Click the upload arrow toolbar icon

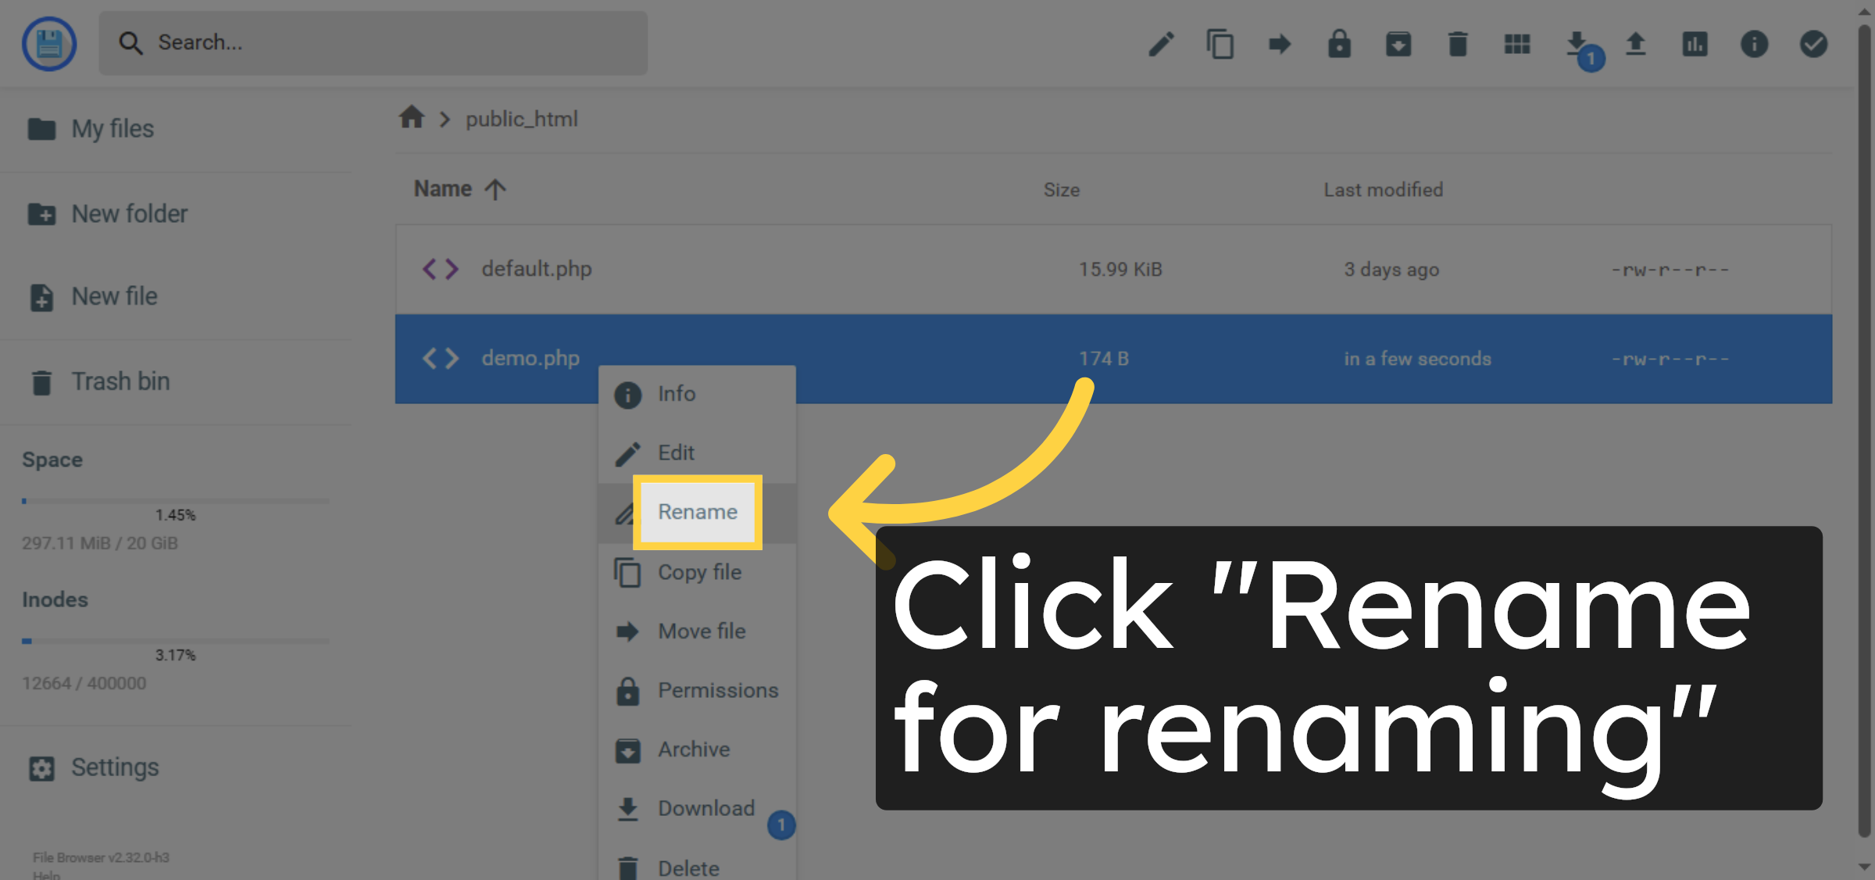1636,44
